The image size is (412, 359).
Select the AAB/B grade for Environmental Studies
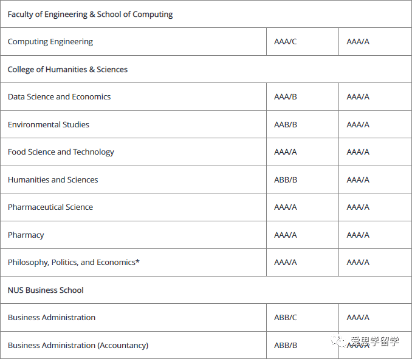[286, 124]
